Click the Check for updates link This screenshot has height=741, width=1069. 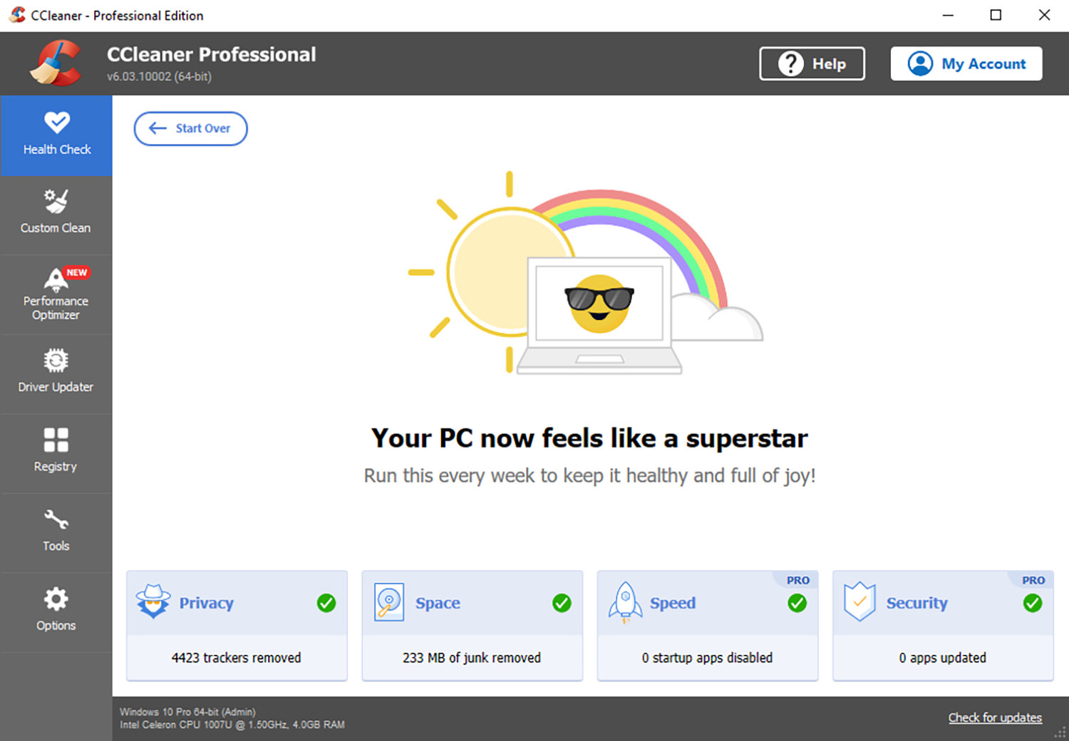(995, 717)
